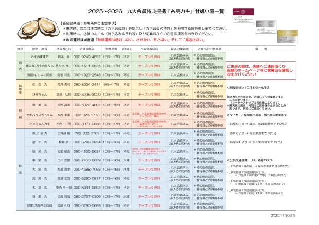Image resolution: width=319 pixels, height=225 pixels.
Task: Click 火曜 closing day in 日進丸 row
Action: pos(127,196)
